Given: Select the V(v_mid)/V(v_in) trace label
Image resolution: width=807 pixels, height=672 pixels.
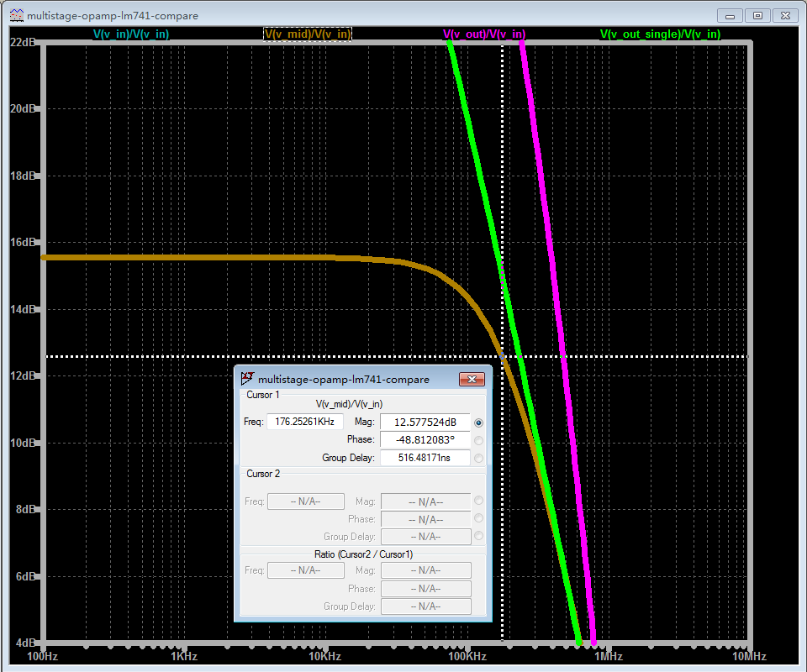Looking at the screenshot, I should coord(308,34).
